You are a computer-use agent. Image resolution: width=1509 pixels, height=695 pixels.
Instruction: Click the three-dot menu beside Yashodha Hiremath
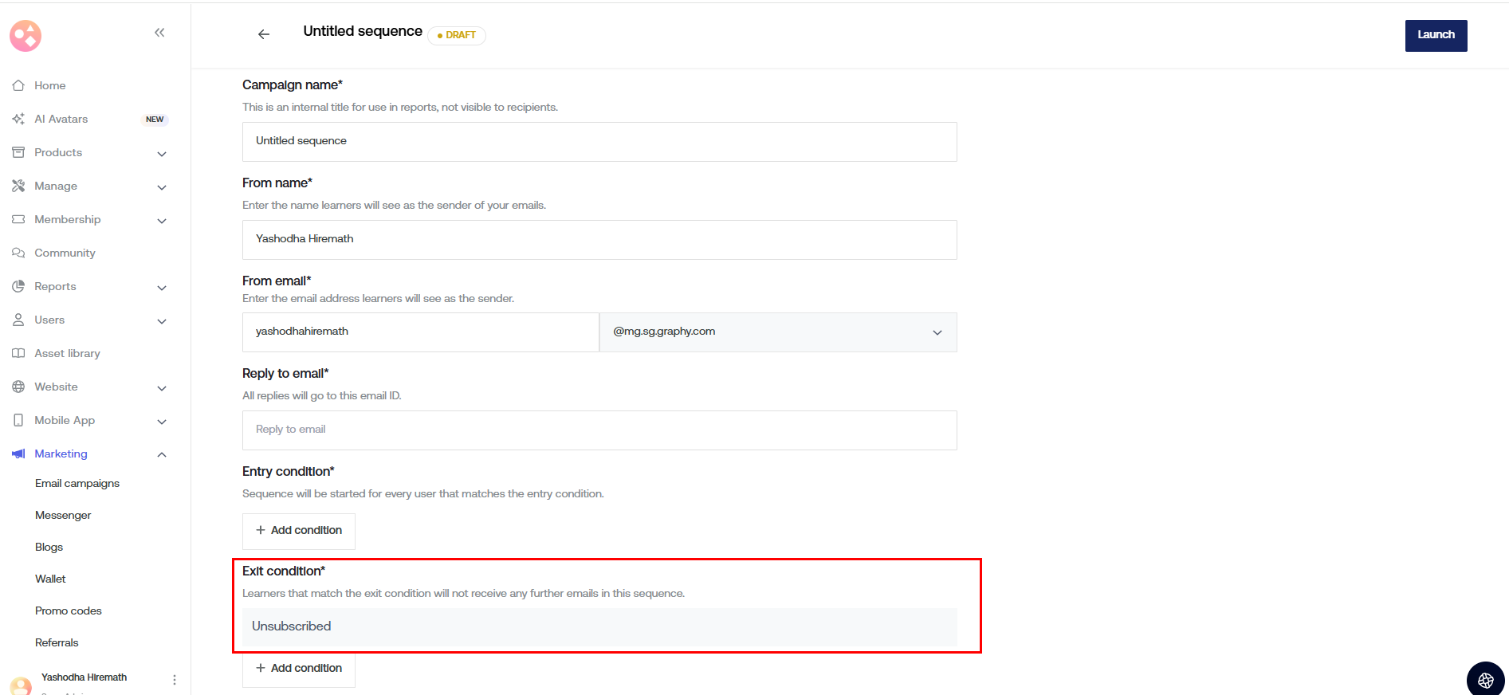175,680
